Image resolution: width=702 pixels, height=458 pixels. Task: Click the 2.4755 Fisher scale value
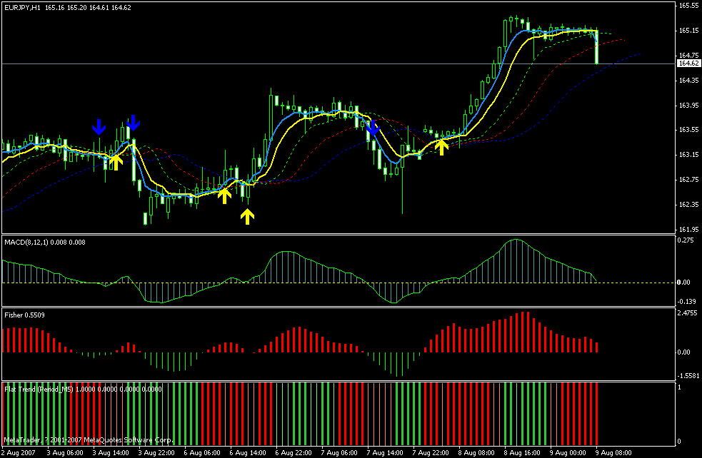tap(687, 312)
